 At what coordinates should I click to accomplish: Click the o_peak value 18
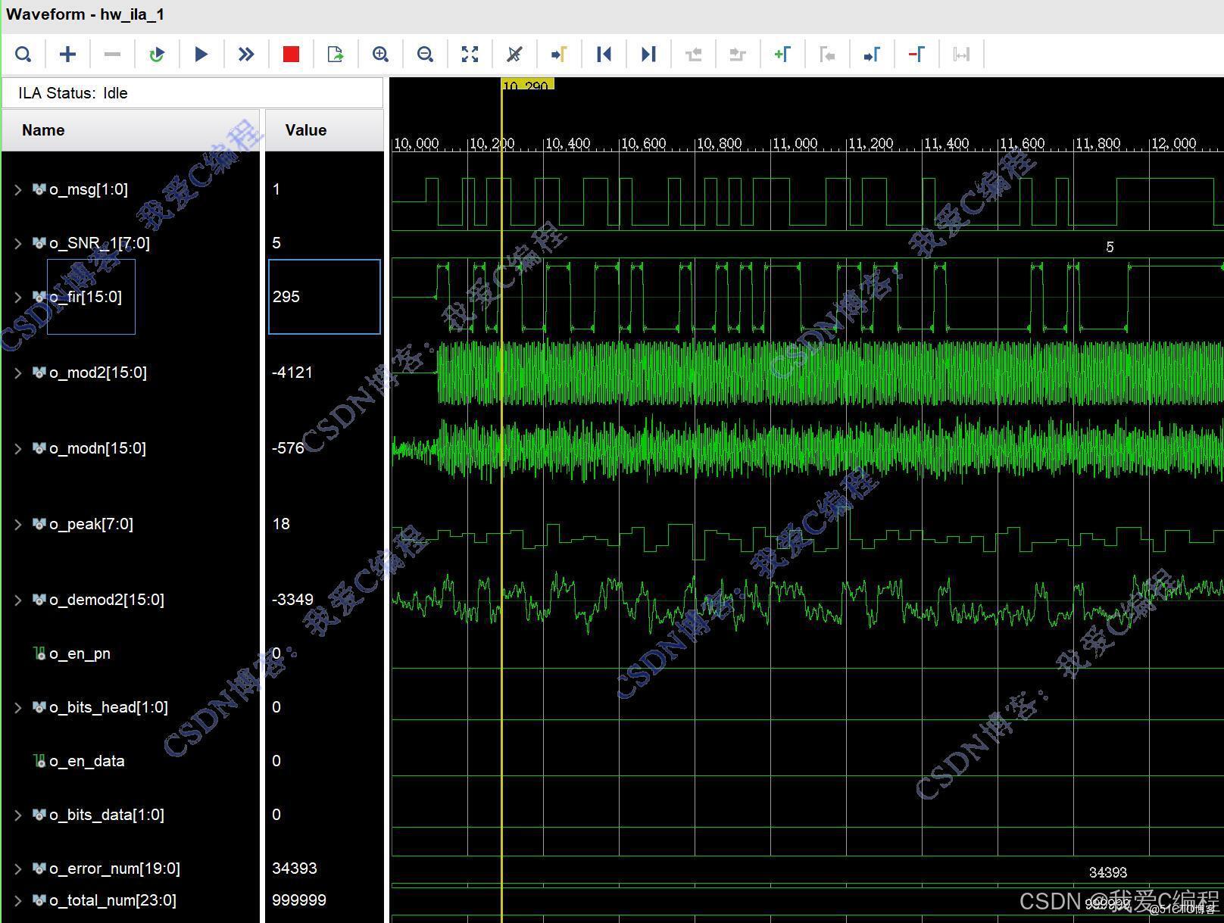[x=281, y=524]
